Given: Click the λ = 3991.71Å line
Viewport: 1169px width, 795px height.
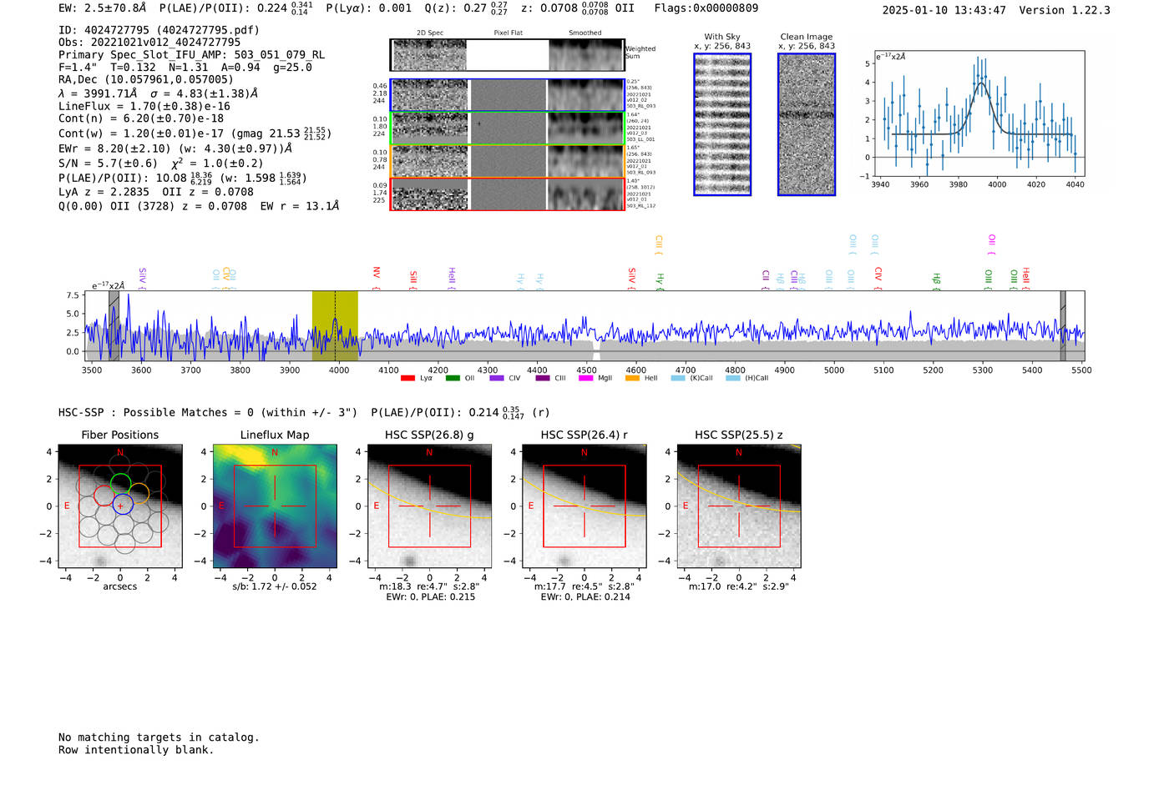Looking at the screenshot, I should (x=159, y=93).
